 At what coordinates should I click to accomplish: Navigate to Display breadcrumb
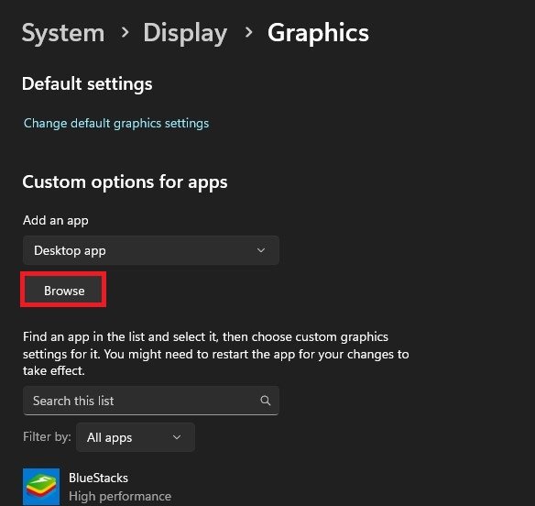click(185, 34)
